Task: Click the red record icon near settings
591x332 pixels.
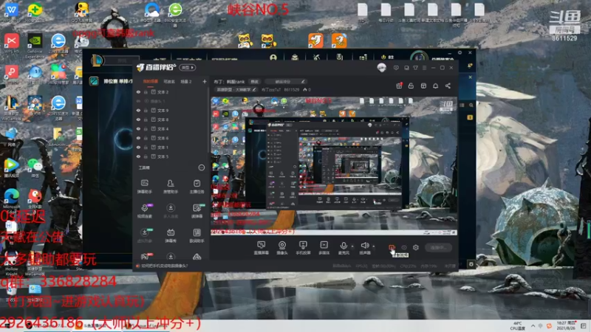Action: pos(392,247)
